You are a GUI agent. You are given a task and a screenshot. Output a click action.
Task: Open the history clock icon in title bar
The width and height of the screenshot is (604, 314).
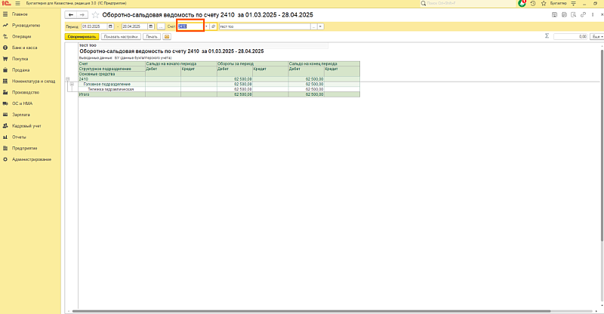(x=534, y=4)
